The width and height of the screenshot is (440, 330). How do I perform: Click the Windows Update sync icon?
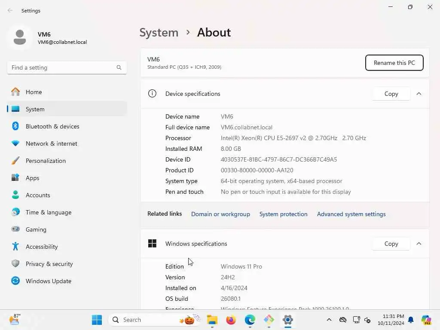[x=15, y=281]
